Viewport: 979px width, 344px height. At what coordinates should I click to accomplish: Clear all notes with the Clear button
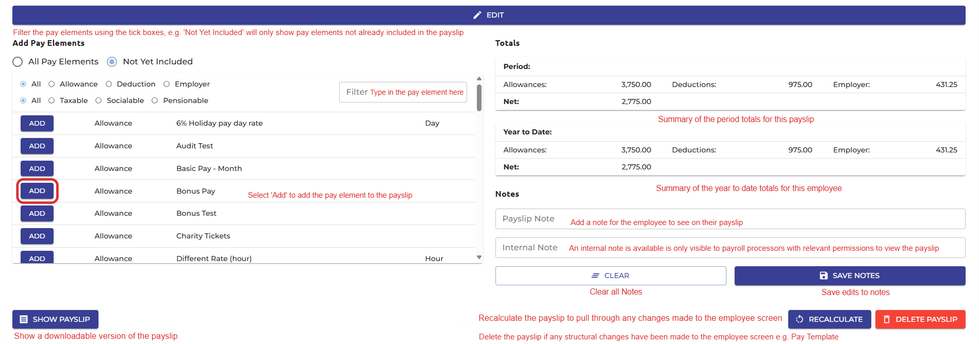pos(611,276)
